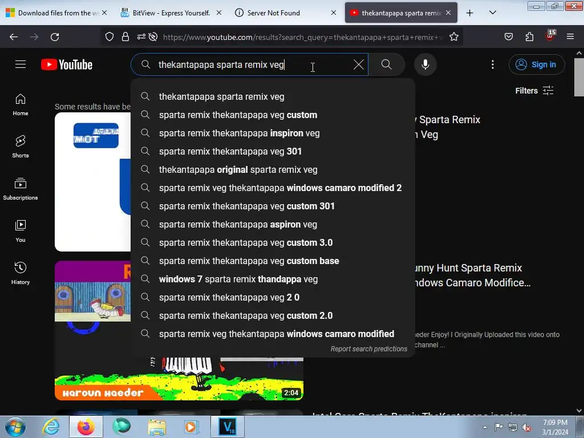584x438 pixels.
Task: Pick suggestion 'sparta remix thekantapapa aspiron veg'
Action: (273, 224)
